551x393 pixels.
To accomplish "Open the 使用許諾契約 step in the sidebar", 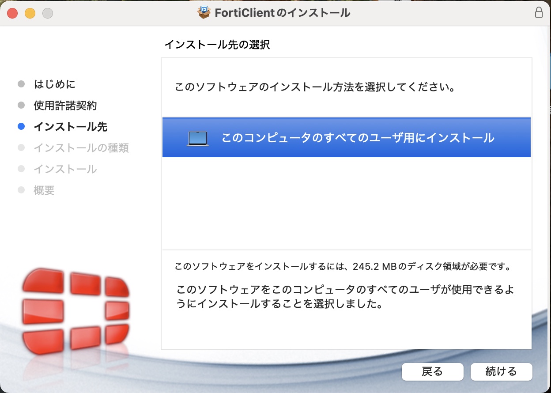I will pos(65,106).
